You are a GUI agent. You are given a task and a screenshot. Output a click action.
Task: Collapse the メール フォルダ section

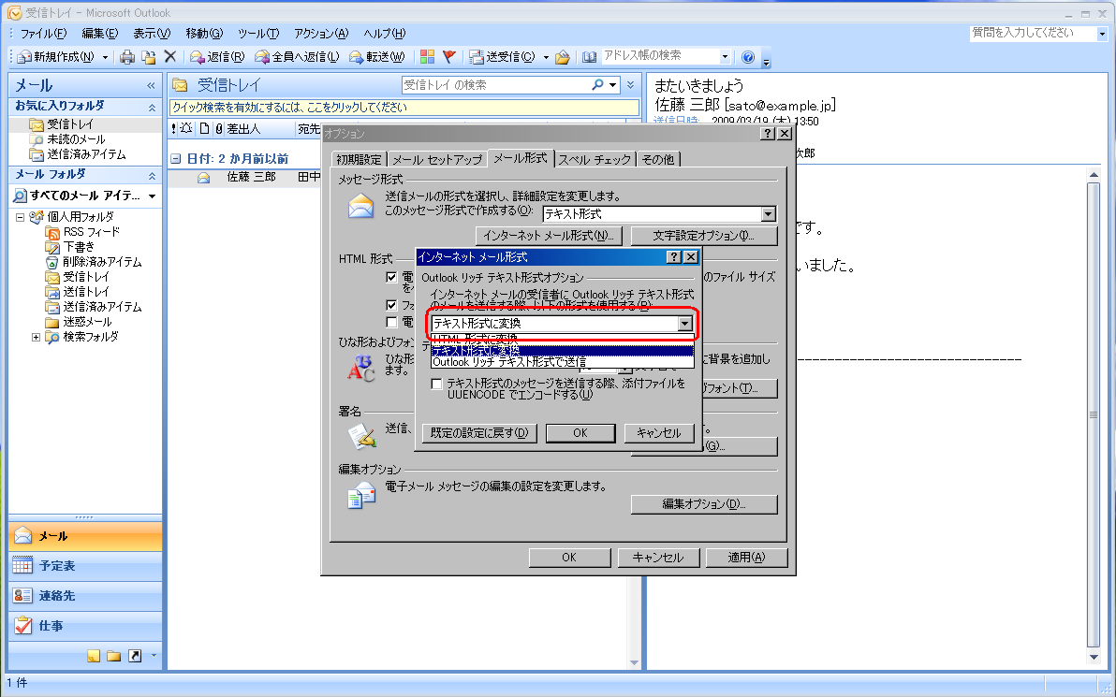point(152,176)
